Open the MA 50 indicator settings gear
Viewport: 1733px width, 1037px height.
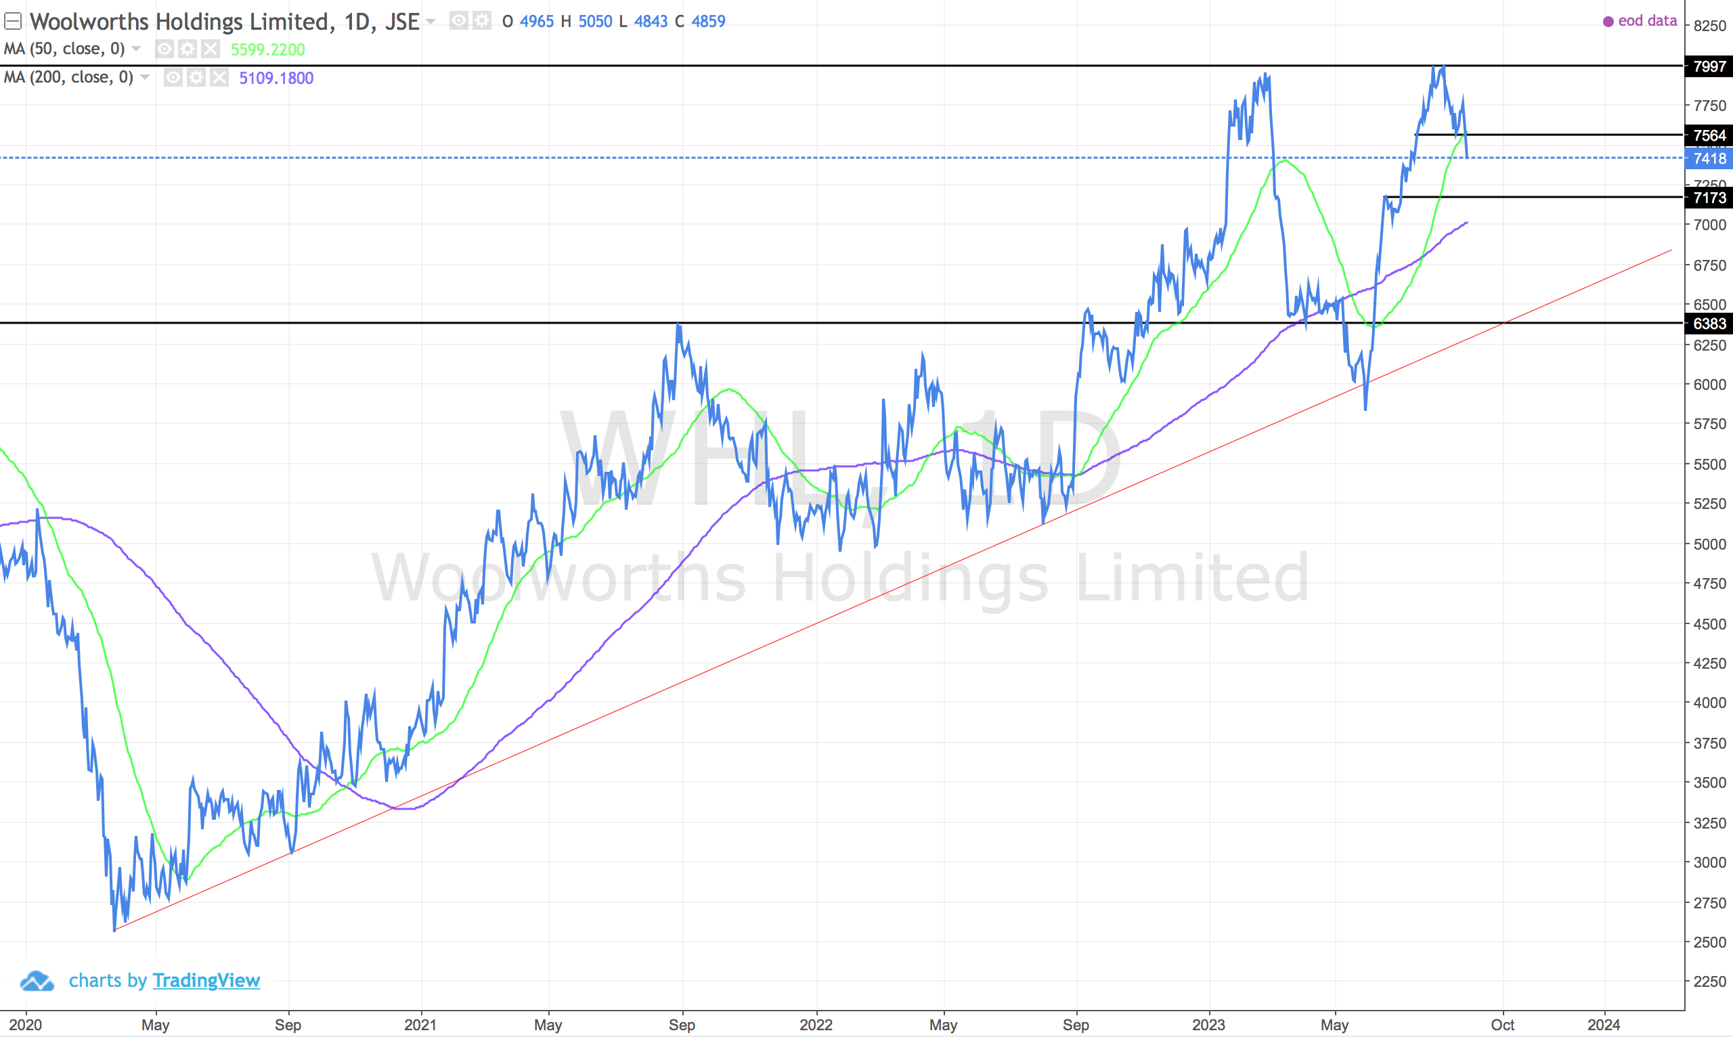pyautogui.click(x=188, y=49)
